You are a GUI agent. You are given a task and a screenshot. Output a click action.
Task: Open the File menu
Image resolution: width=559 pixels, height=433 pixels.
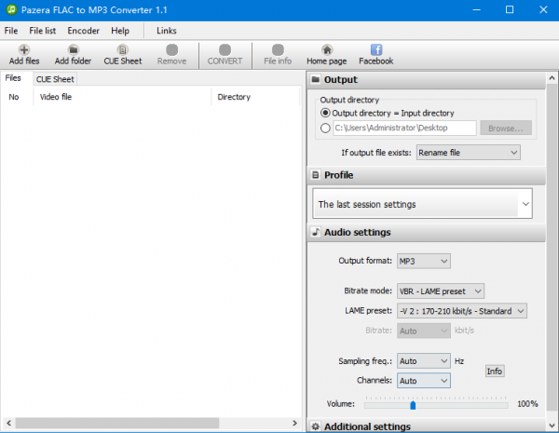[11, 31]
